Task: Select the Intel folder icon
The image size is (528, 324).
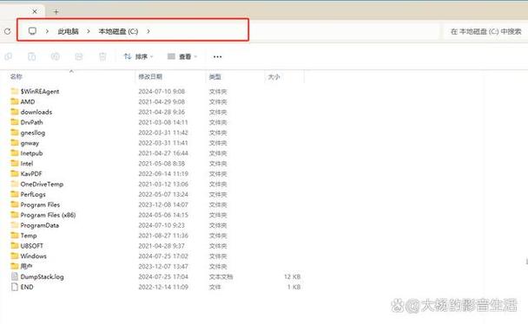Action: (x=15, y=163)
